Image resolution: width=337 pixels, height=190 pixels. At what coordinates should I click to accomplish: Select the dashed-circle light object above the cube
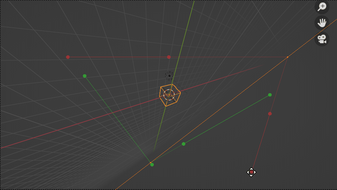tap(169, 76)
